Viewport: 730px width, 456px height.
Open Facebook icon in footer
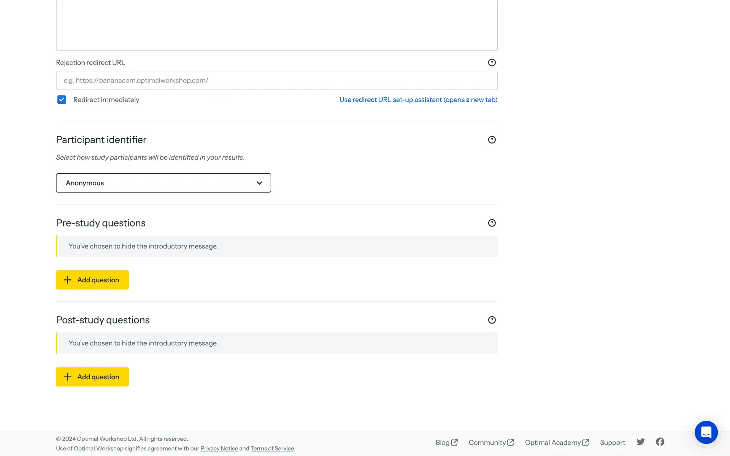point(660,442)
